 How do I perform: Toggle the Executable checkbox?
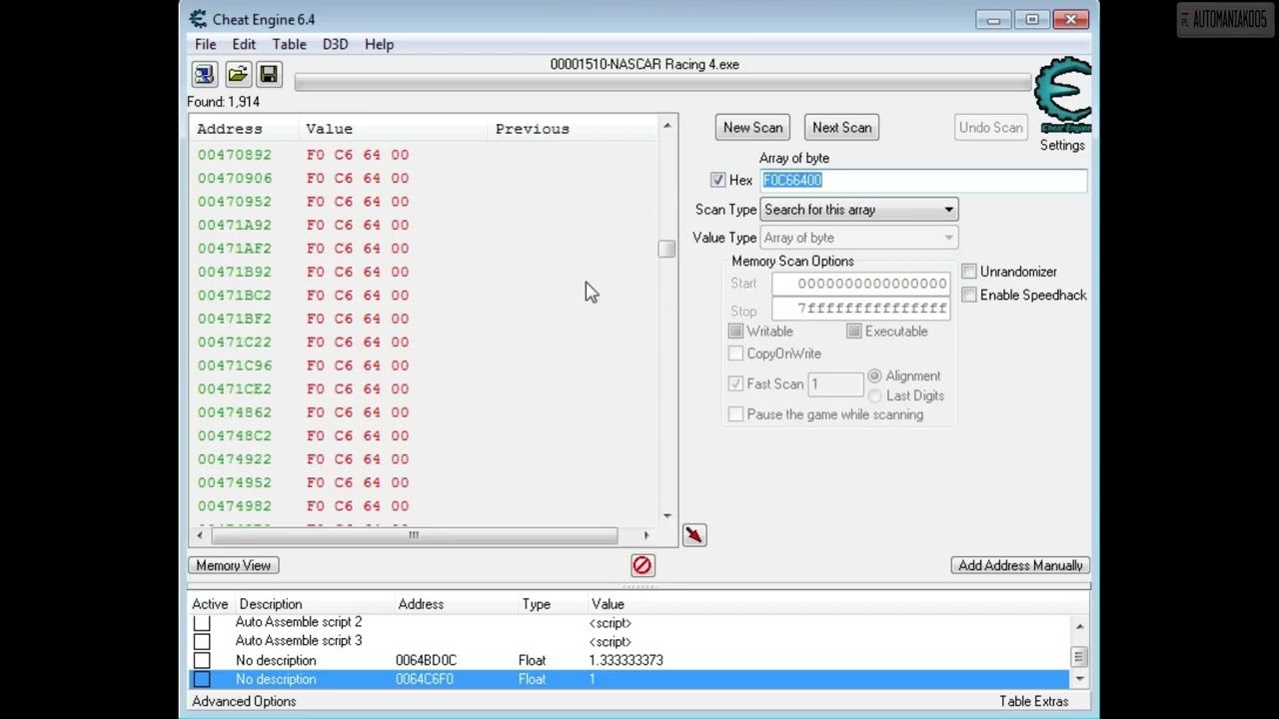(x=853, y=332)
